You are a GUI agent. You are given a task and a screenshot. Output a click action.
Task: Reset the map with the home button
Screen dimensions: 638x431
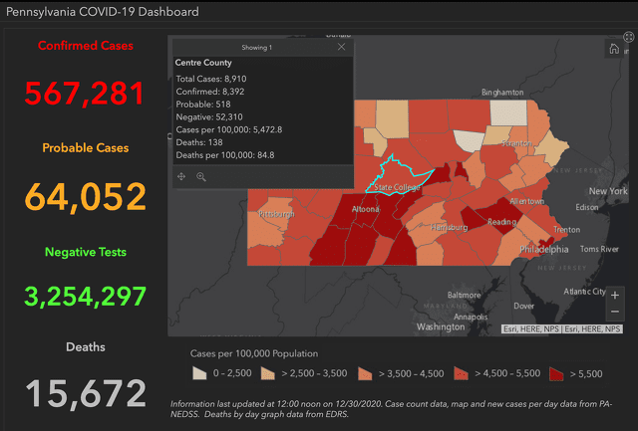pyautogui.click(x=613, y=49)
